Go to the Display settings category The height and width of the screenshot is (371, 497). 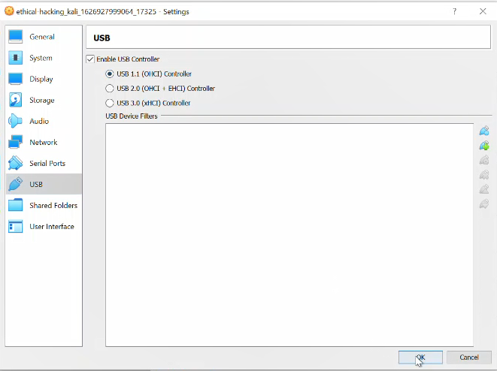[44, 79]
